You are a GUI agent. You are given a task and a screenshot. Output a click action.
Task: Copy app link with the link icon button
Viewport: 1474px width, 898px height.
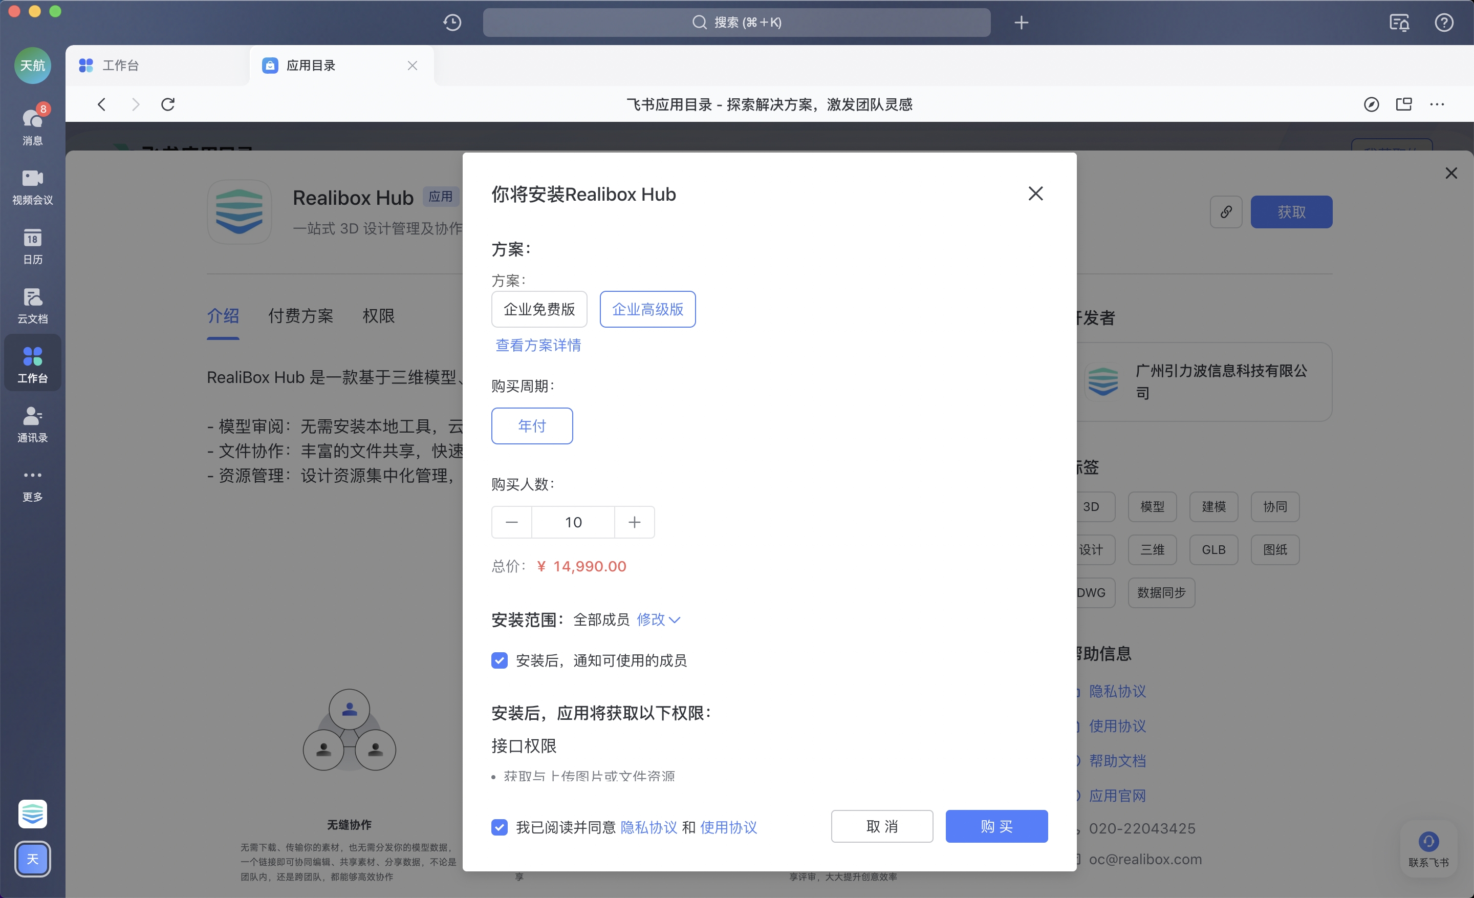pyautogui.click(x=1226, y=212)
